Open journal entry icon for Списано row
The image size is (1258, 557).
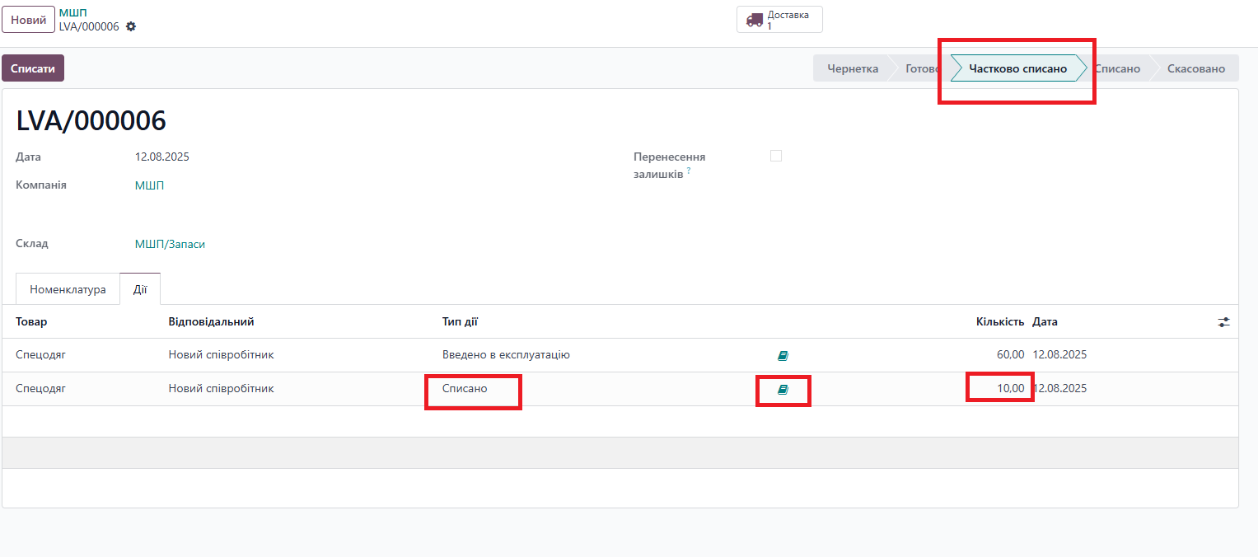click(x=783, y=390)
